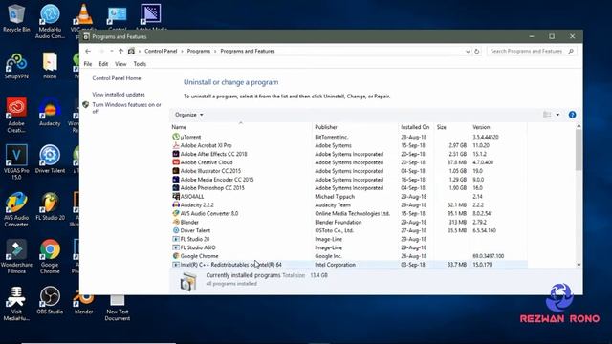Sort list by Publisher column header
This screenshot has height=344, width=612.
(355, 127)
